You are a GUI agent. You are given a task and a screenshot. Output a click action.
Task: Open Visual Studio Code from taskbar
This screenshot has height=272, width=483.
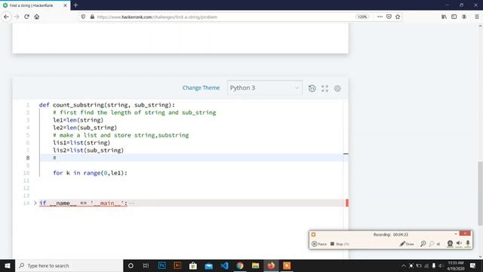pyautogui.click(x=224, y=265)
